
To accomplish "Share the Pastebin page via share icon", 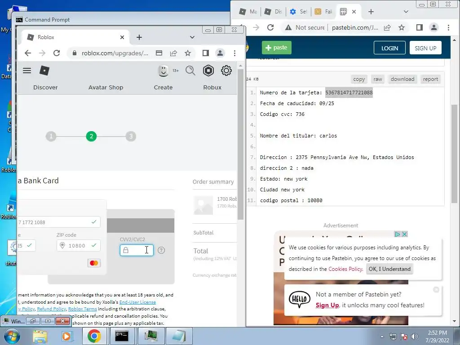I will pyautogui.click(x=387, y=27).
